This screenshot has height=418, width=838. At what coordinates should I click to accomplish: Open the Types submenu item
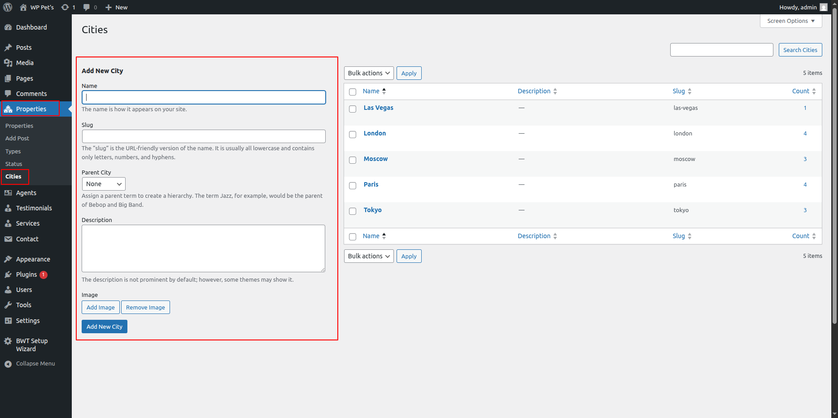tap(13, 152)
